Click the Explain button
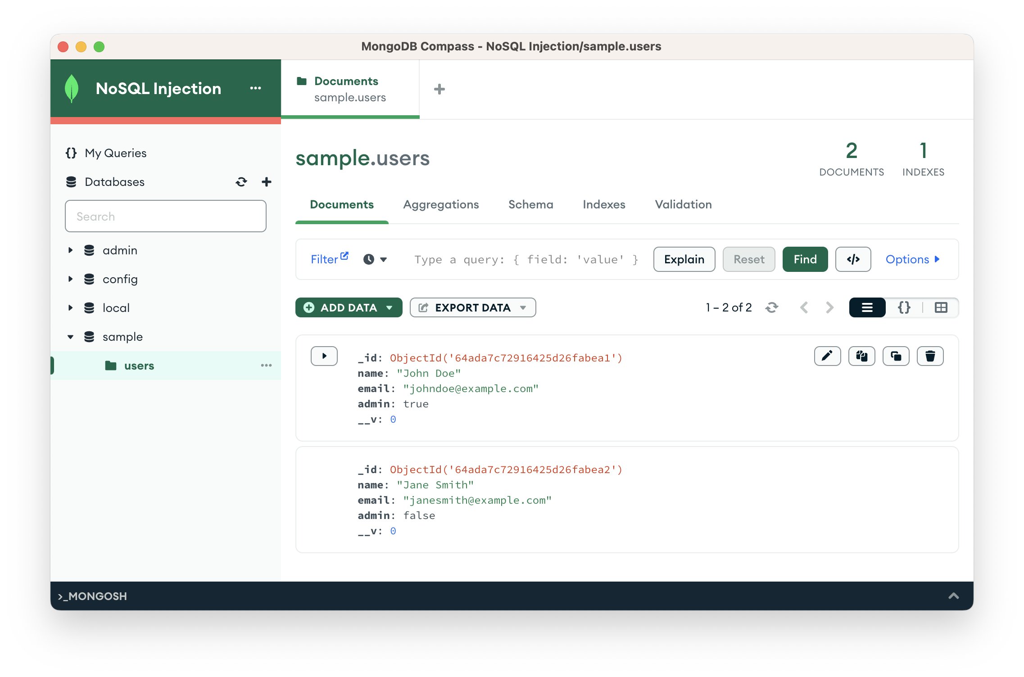Screen dimensions: 1024x677 [684, 259]
